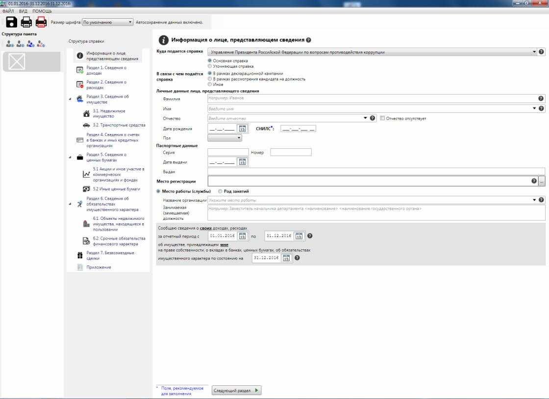This screenshot has height=399, width=549.
Task: Click the bank card icon for Раздел 4
Action: coord(80,140)
